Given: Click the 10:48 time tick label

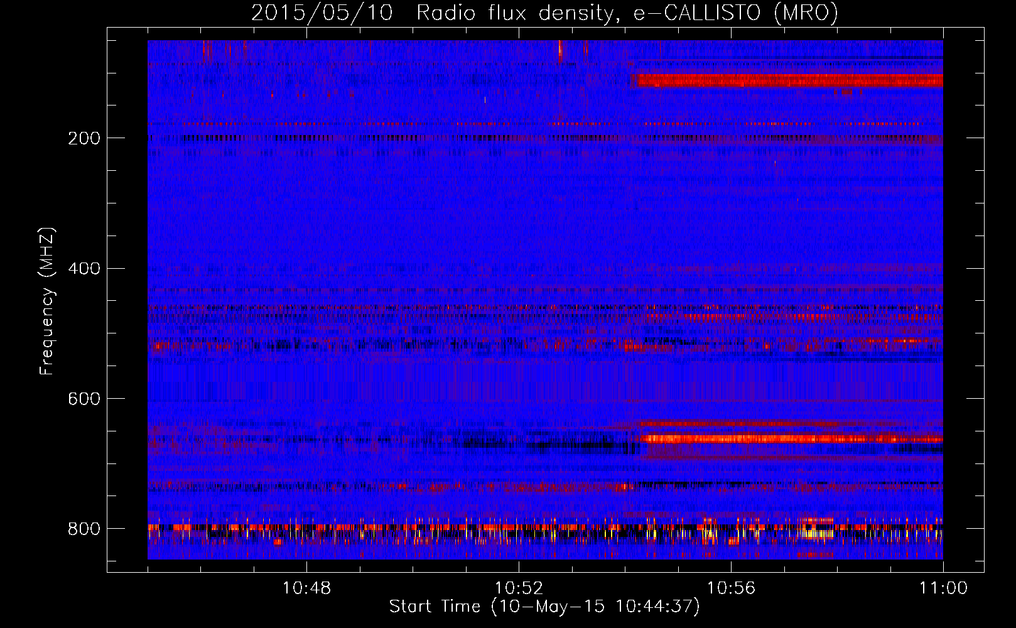Looking at the screenshot, I should point(306,588).
